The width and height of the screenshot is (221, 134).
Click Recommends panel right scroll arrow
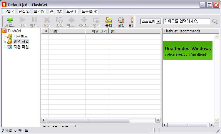tap(212, 125)
